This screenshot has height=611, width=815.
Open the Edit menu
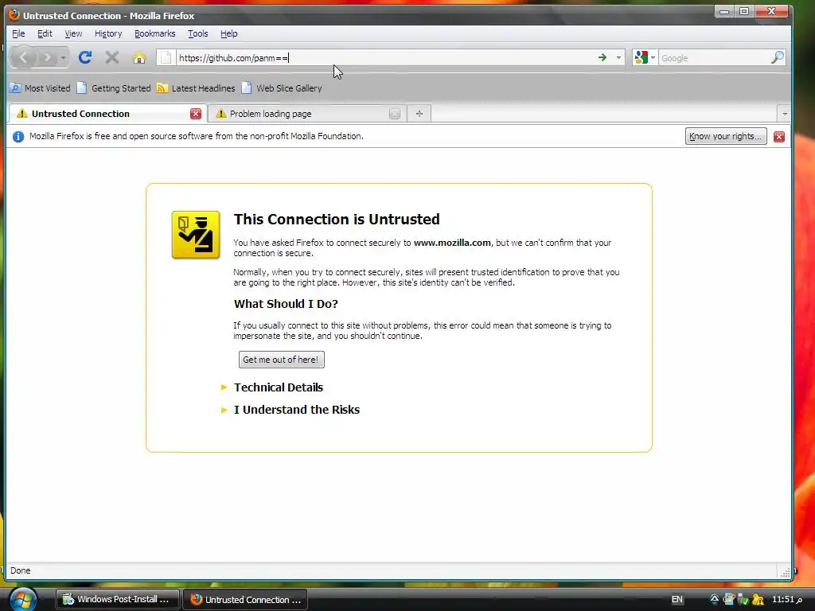pos(45,33)
